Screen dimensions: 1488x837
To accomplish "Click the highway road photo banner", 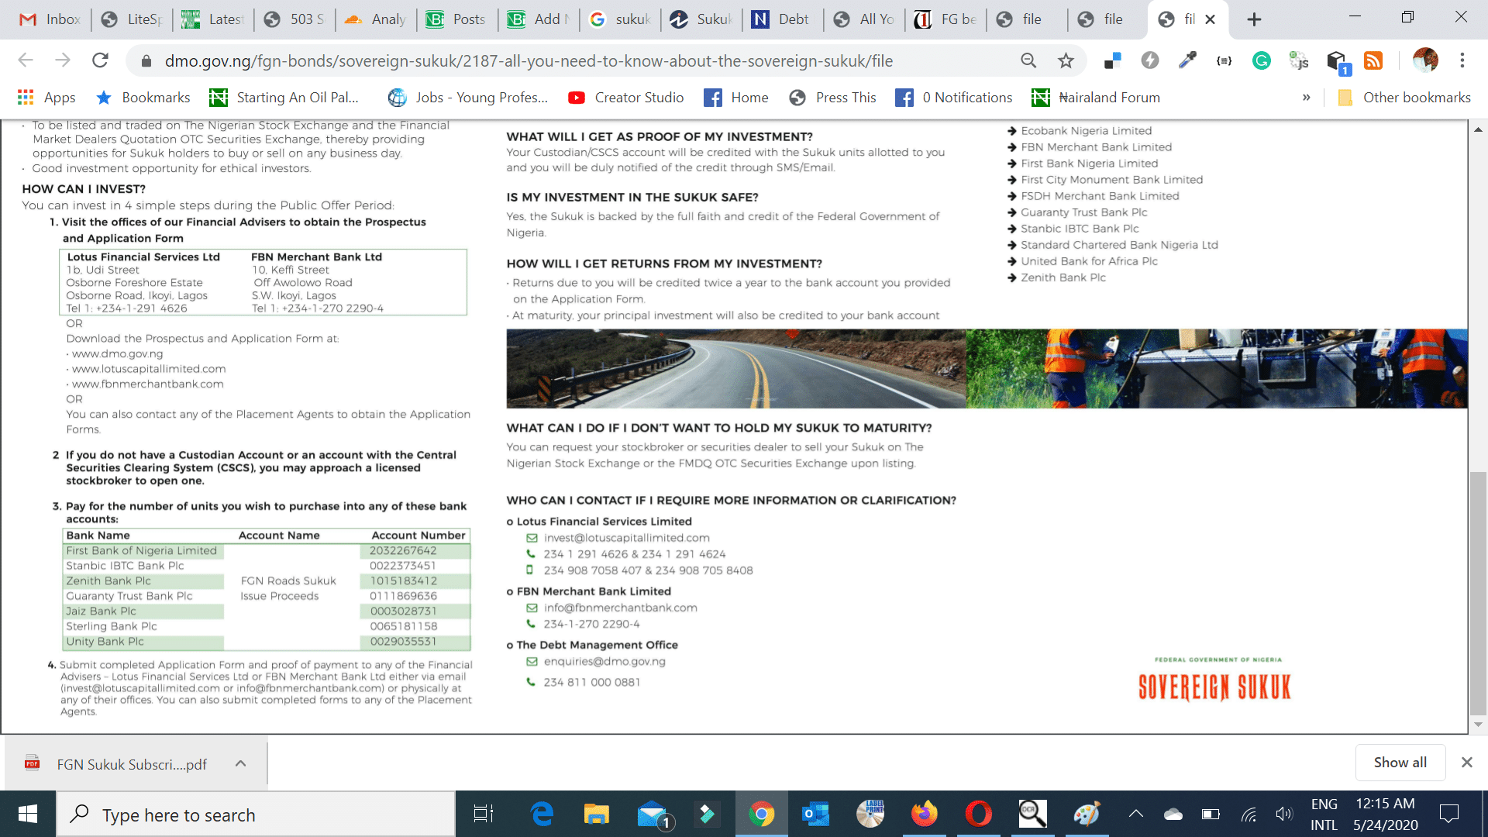I will click(736, 369).
